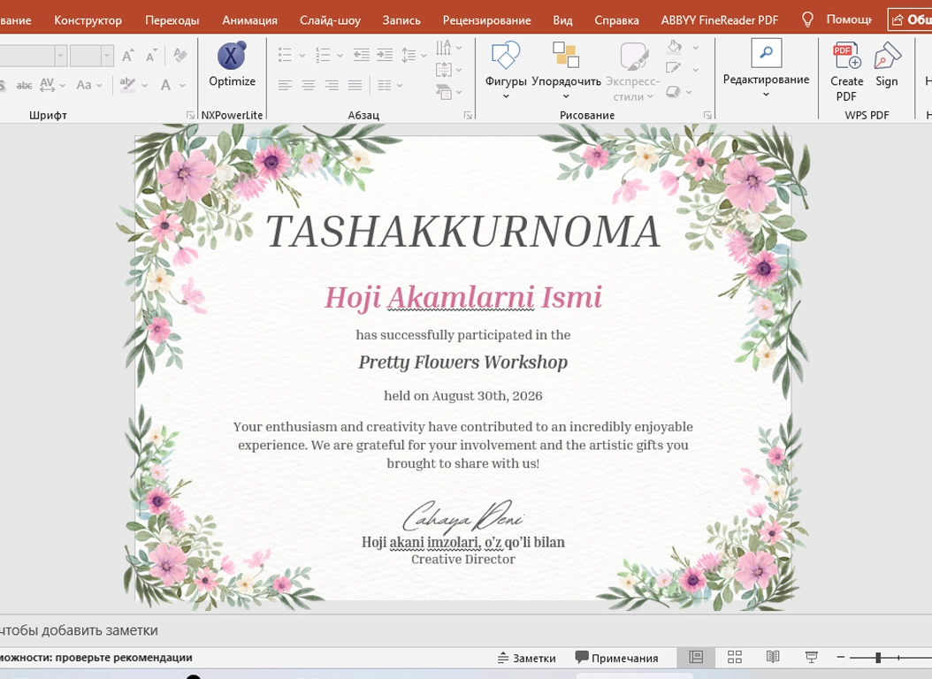
Task: Open the Font dialog launcher
Action: point(190,115)
